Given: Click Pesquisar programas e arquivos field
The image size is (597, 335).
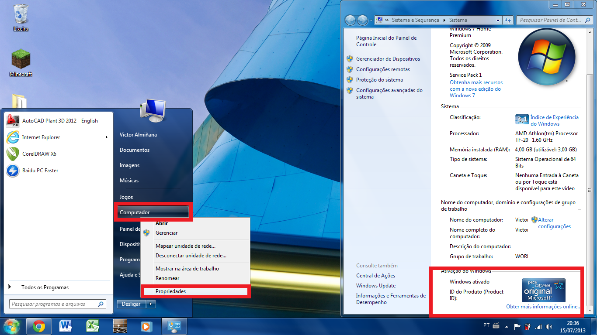Looking at the screenshot, I should coord(58,304).
